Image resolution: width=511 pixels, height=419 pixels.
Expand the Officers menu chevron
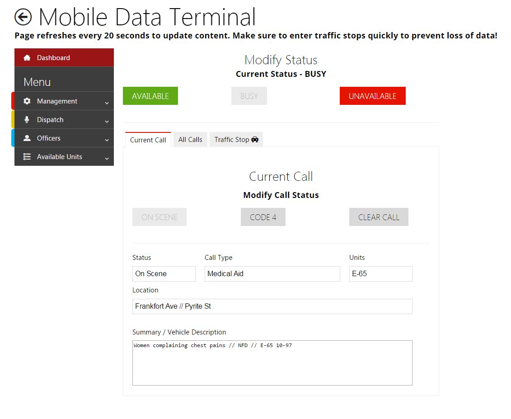pos(107,140)
